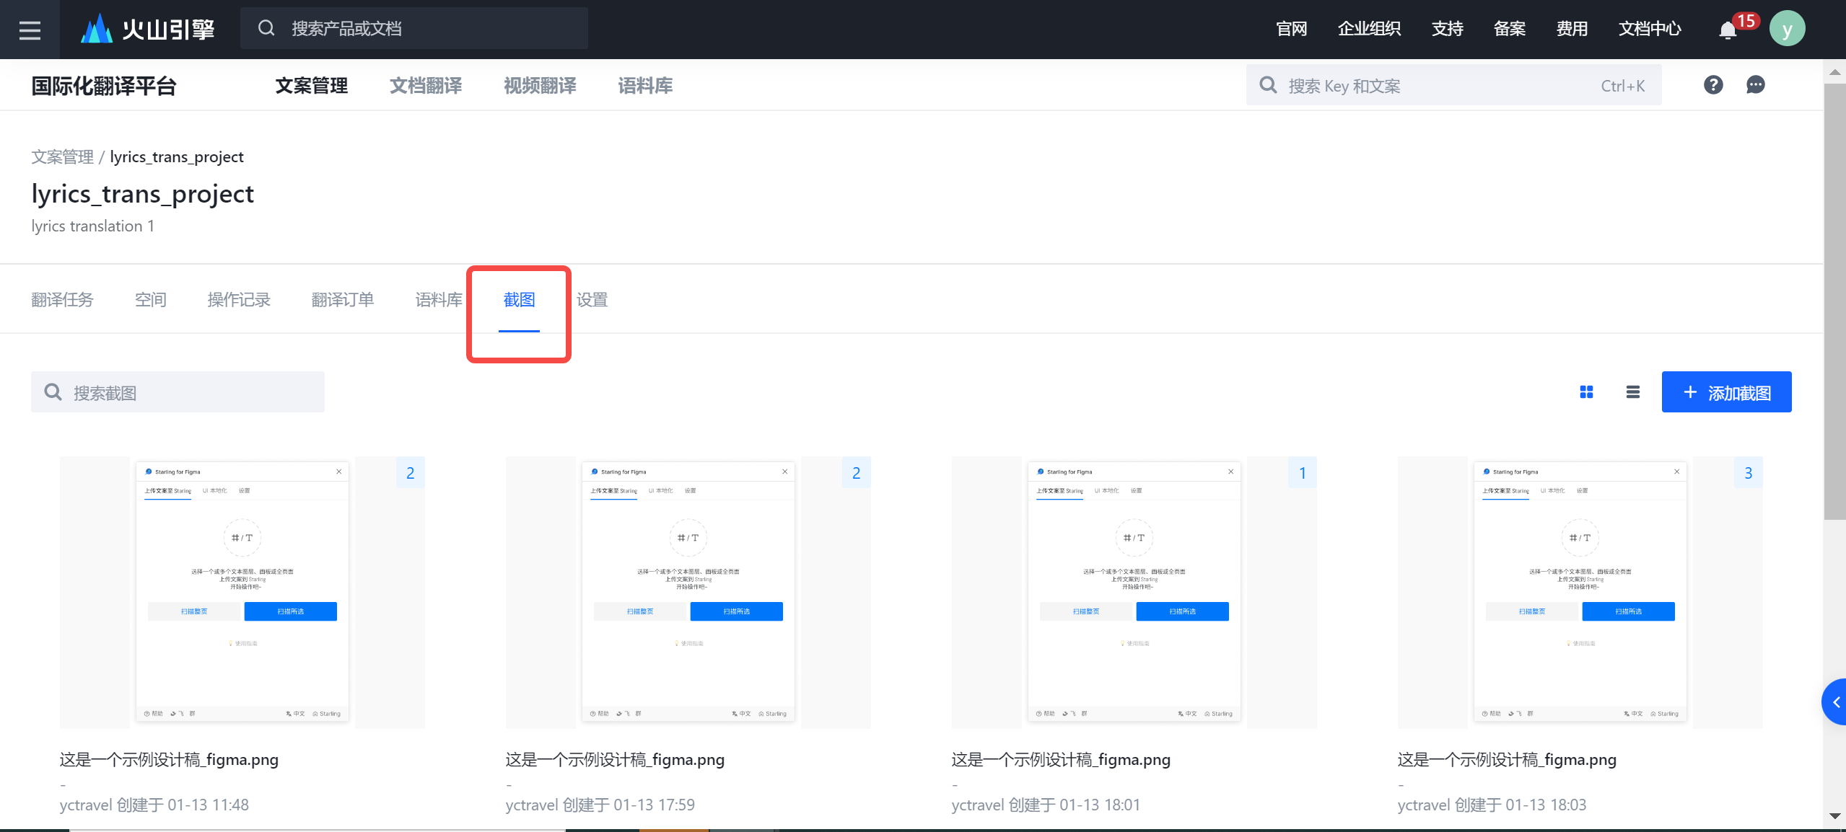Click the Volcano Engine logo
1846x832 pixels.
pos(148,29)
